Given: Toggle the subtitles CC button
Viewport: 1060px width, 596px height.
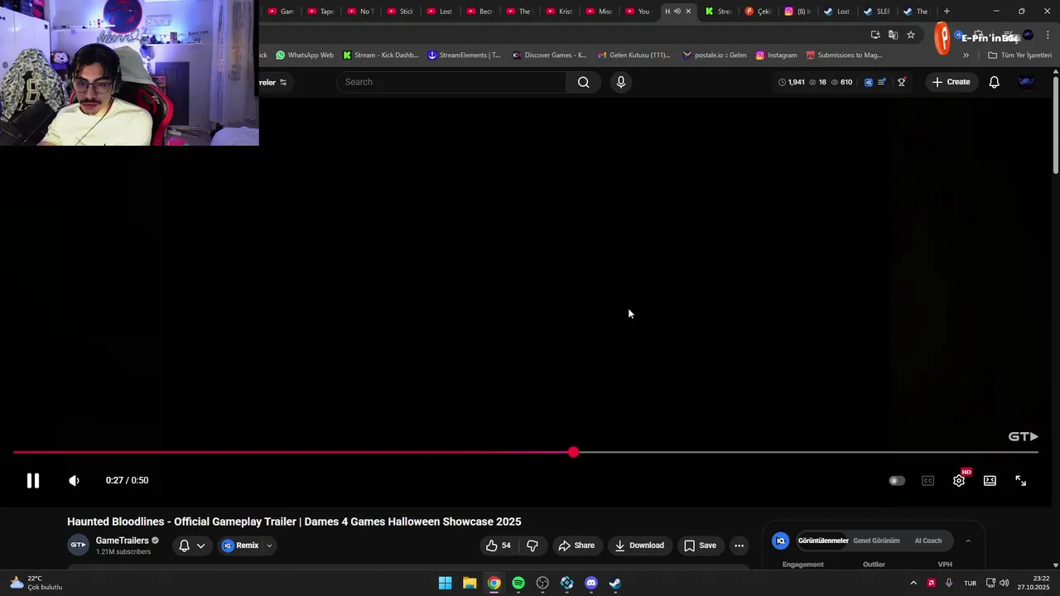Looking at the screenshot, I should [927, 481].
